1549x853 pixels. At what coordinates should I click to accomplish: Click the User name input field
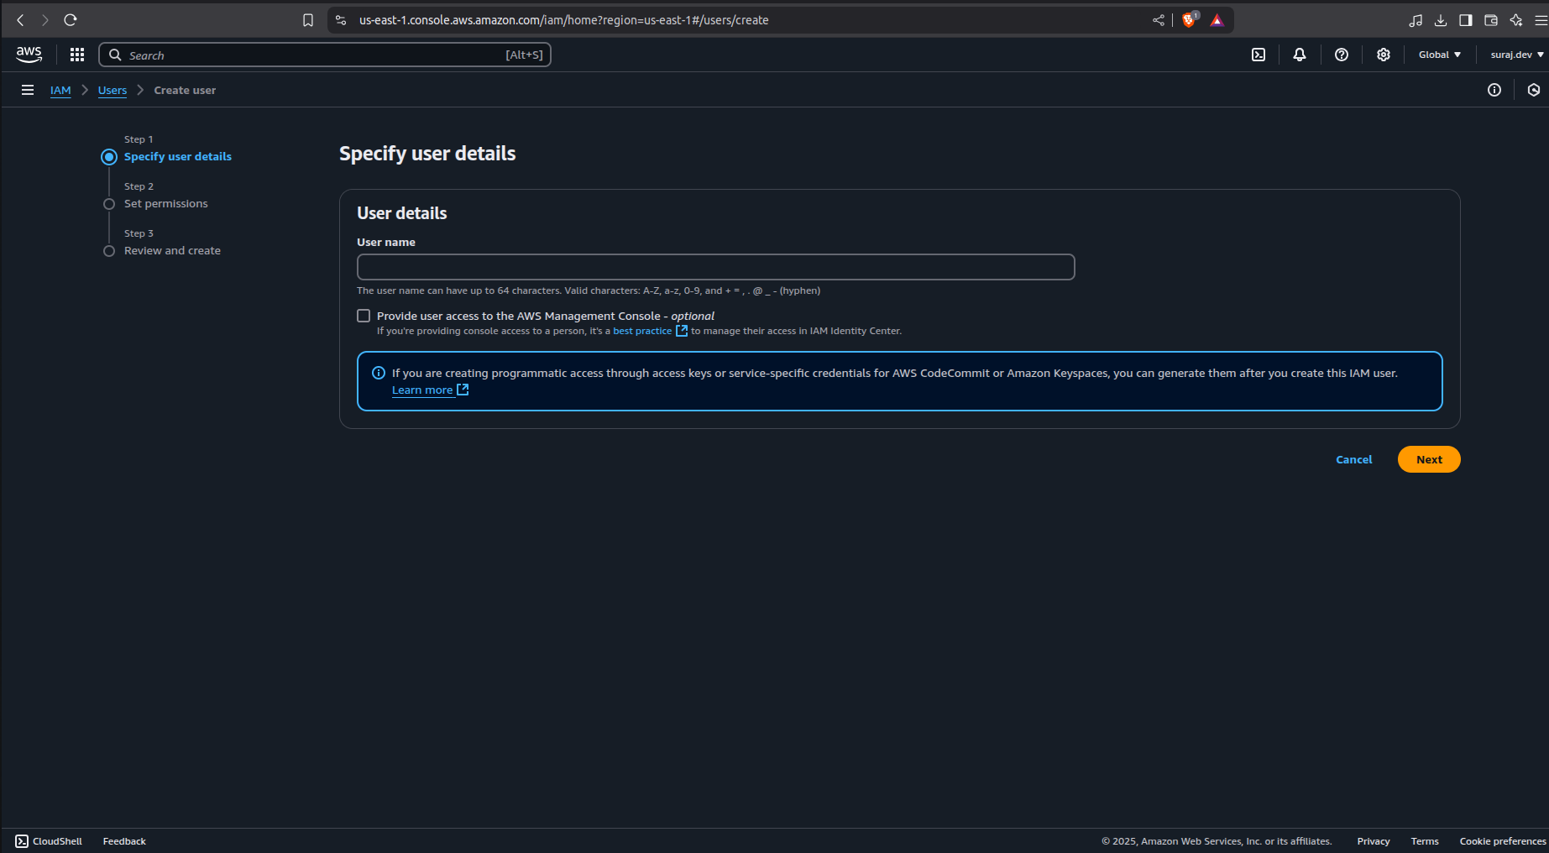click(x=716, y=267)
